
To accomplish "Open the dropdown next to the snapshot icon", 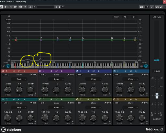I will [x=147, y=7].
